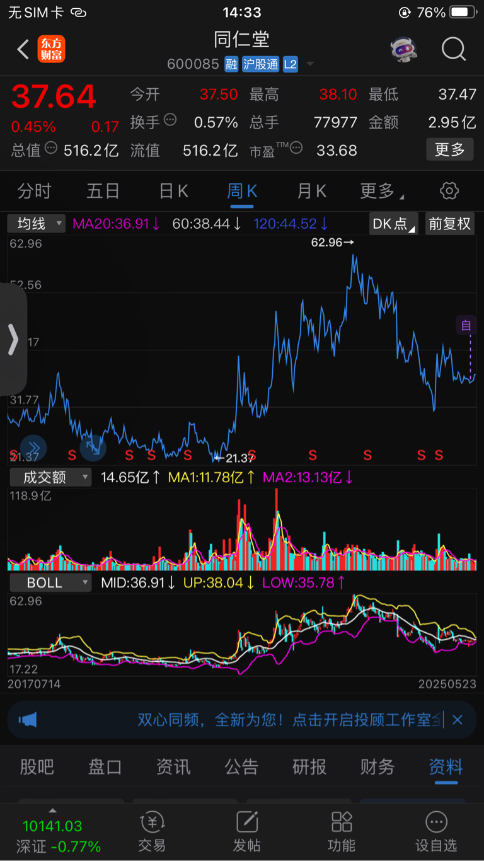Screen dimensions: 484x861
Task: Open the 均线 indicator dropdown
Action: coord(37,223)
